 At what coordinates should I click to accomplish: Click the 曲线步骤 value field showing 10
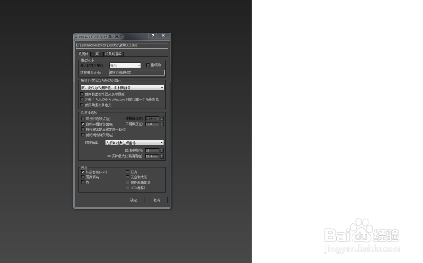(x=152, y=151)
